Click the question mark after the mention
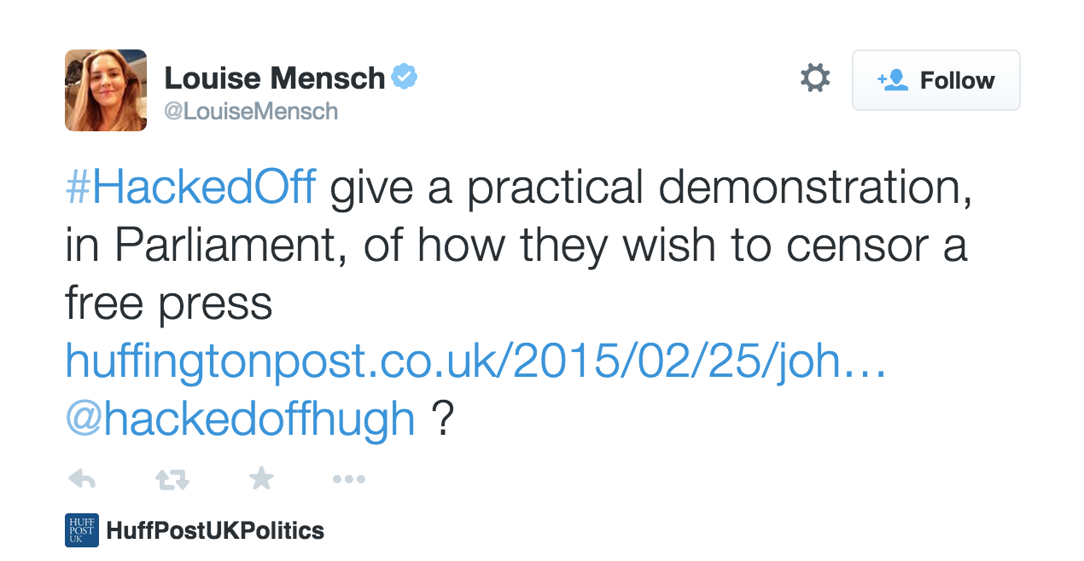This screenshot has width=1084, height=561. point(441,419)
